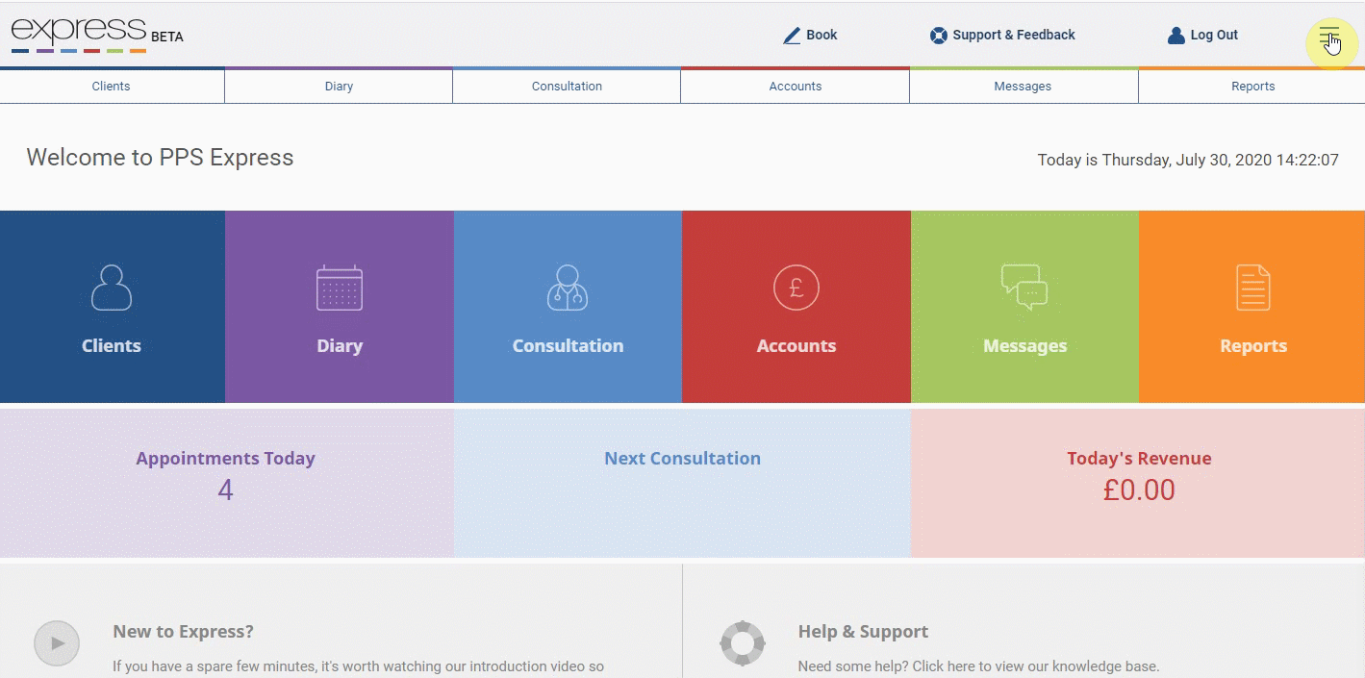Image resolution: width=1365 pixels, height=678 pixels.
Task: Switch to the Diary navigation tab
Action: 339,87
